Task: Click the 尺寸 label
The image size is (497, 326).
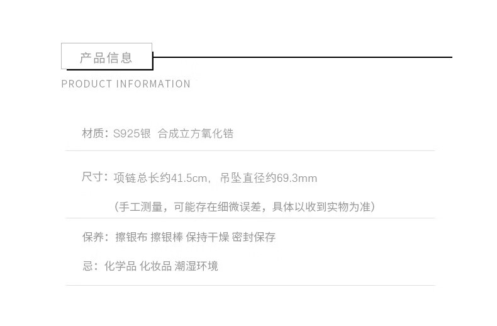Action: [92, 177]
